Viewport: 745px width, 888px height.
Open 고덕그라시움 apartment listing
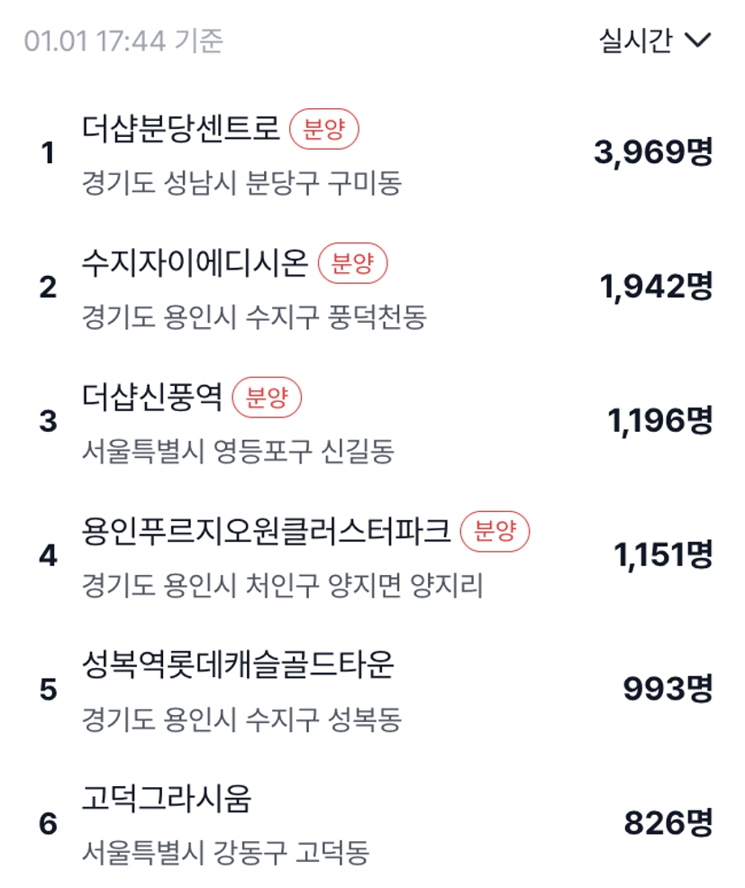point(167,800)
